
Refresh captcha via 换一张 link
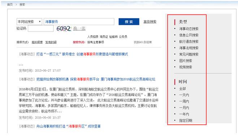pyautogui.click(x=79, y=28)
